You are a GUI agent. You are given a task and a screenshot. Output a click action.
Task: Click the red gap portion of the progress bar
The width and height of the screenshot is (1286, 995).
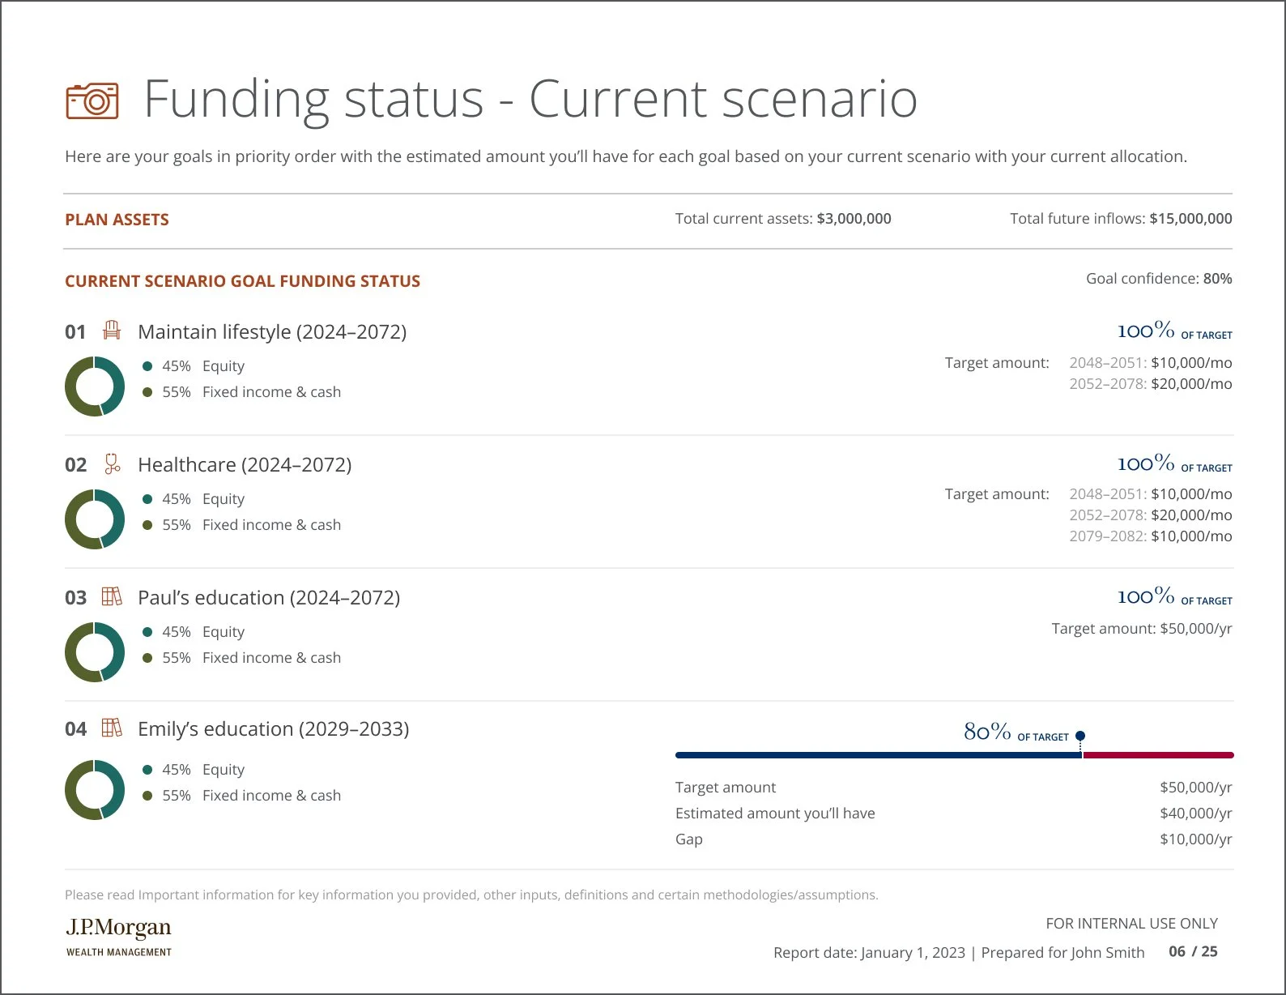point(1158,755)
